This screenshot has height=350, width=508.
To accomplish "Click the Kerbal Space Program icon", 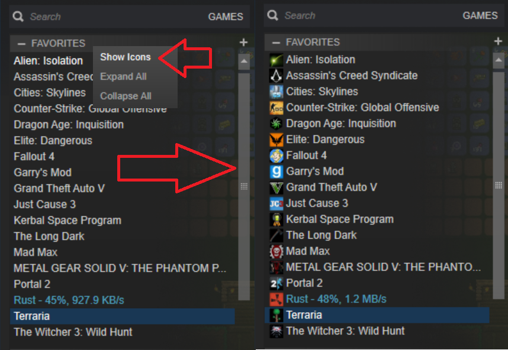I will [x=276, y=219].
